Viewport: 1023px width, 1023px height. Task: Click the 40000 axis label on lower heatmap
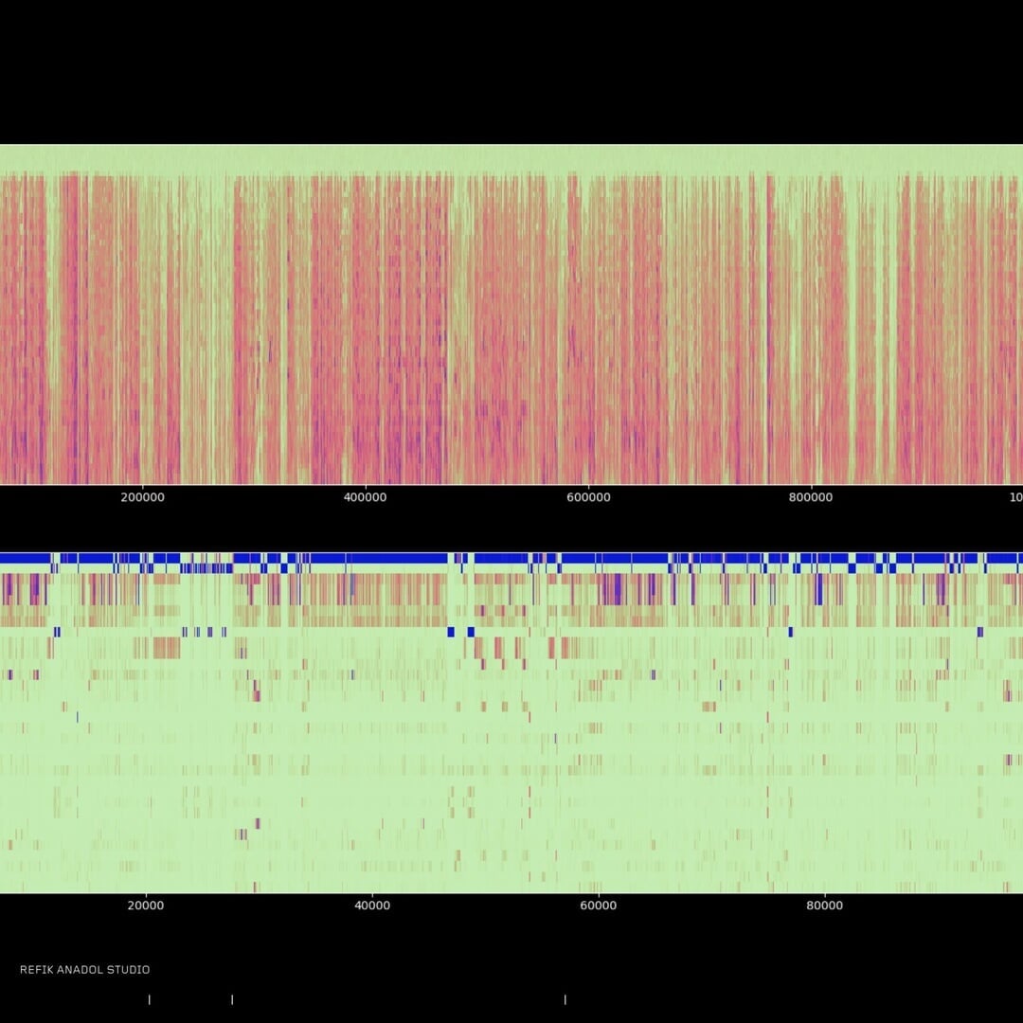coord(372,906)
